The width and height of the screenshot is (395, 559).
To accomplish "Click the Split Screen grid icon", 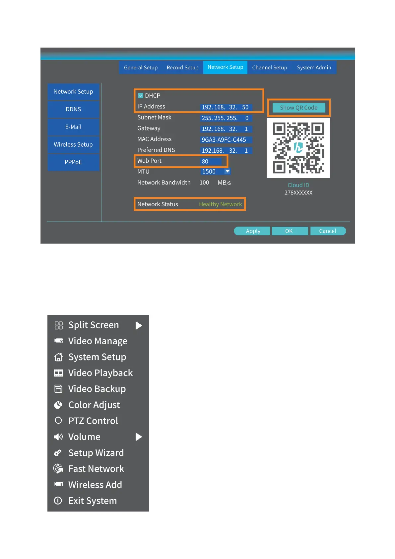I will click(x=59, y=325).
